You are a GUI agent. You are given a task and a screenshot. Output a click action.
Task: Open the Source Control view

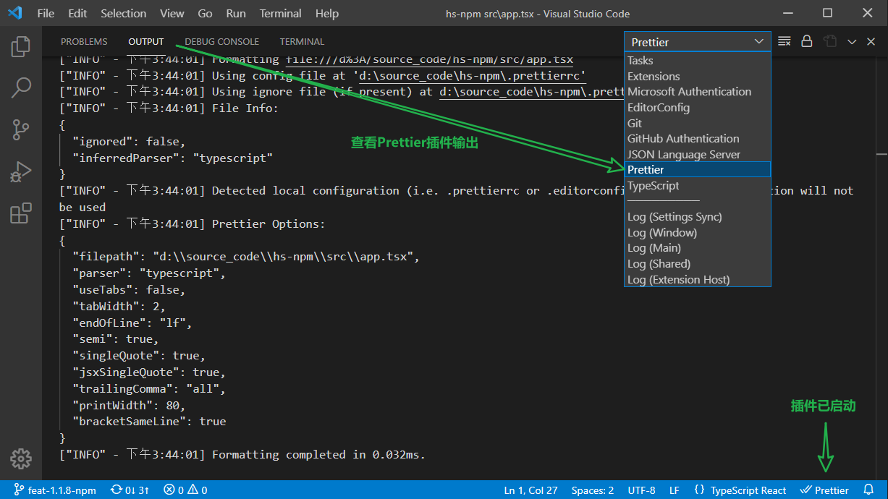pos(21,130)
